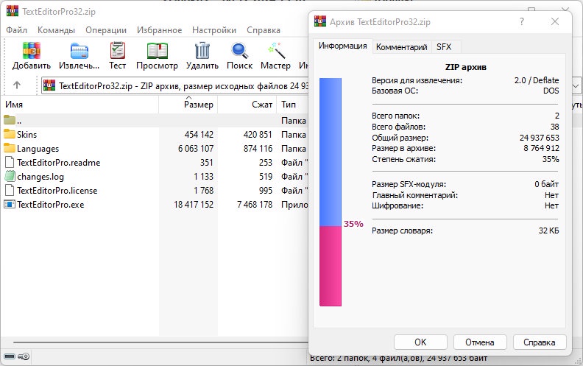Click the Добавить (Add) toolbar icon
583x366 pixels.
point(31,50)
